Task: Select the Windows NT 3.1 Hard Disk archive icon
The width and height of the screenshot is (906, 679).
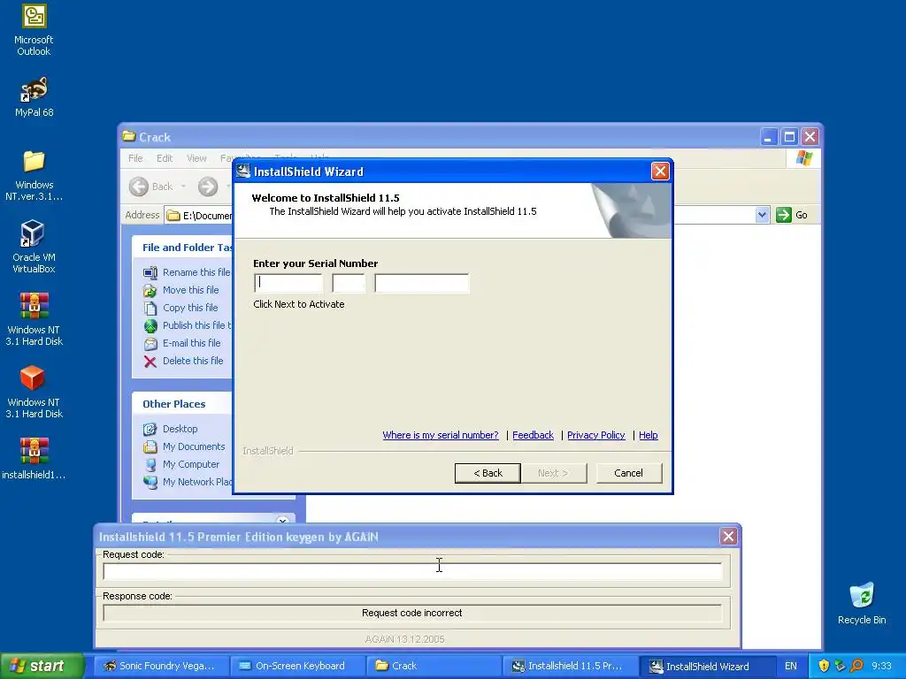Action: 34,319
